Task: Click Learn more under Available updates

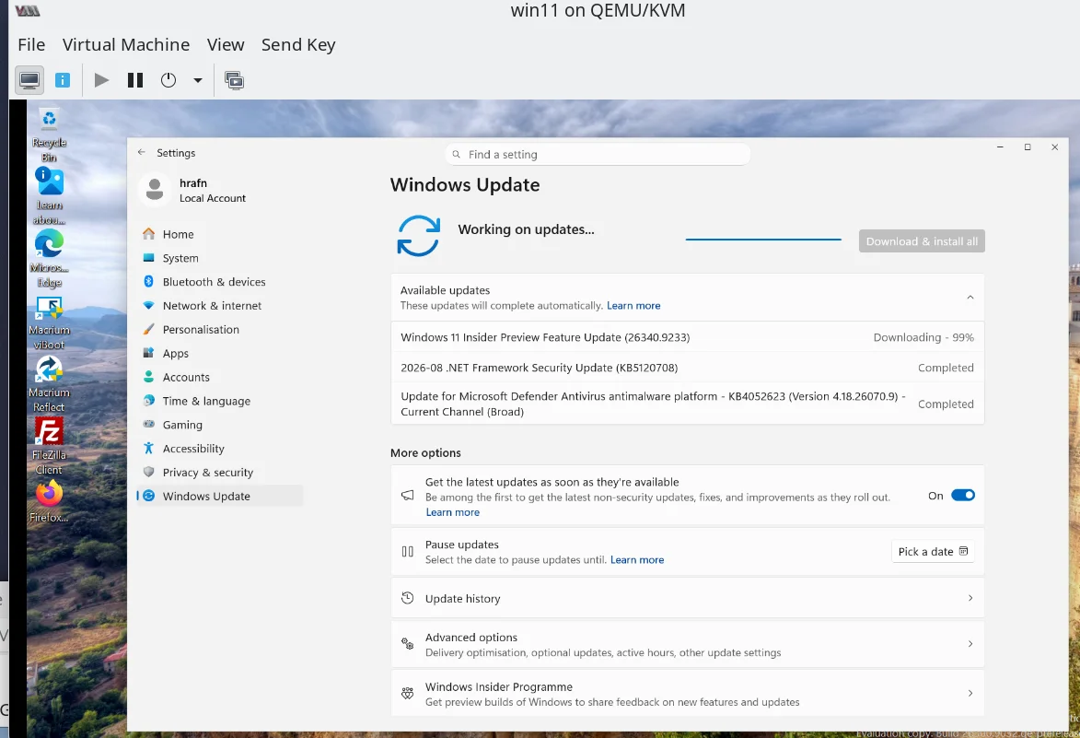Action: (x=633, y=306)
